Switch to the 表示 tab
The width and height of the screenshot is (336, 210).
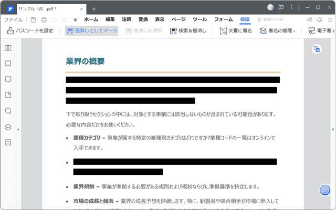(160, 19)
